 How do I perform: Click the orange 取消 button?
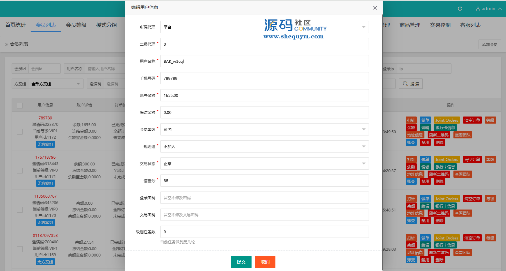pos(265,262)
